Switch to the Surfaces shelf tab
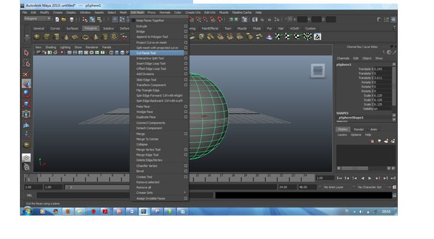The height and width of the screenshot is (239, 434). (72, 28)
